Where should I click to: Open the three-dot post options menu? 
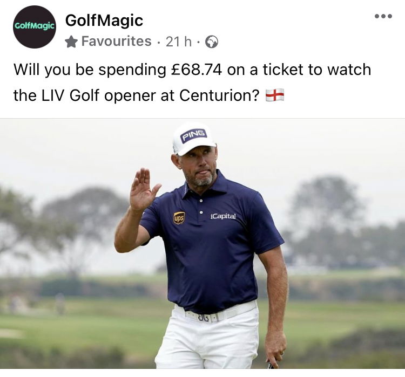pyautogui.click(x=383, y=16)
